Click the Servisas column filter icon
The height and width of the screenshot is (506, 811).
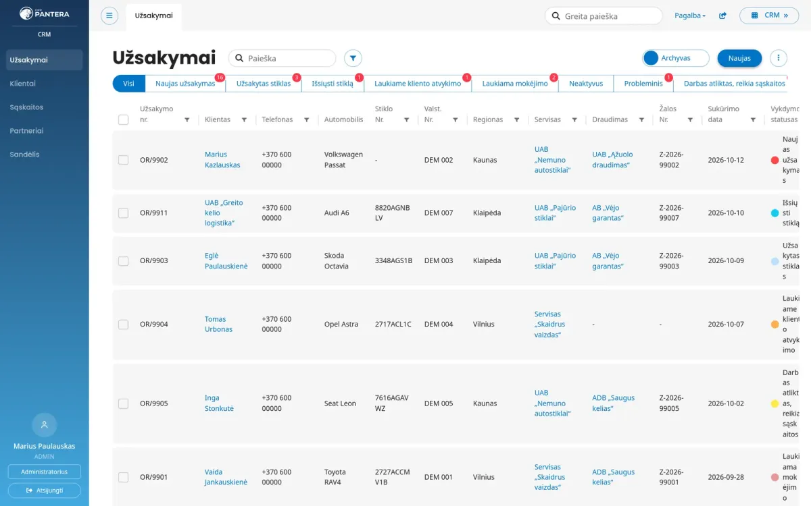click(574, 120)
